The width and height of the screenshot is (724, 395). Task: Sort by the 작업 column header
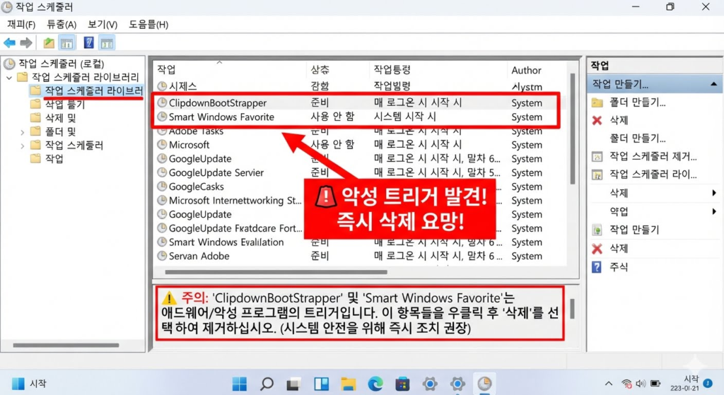166,70
